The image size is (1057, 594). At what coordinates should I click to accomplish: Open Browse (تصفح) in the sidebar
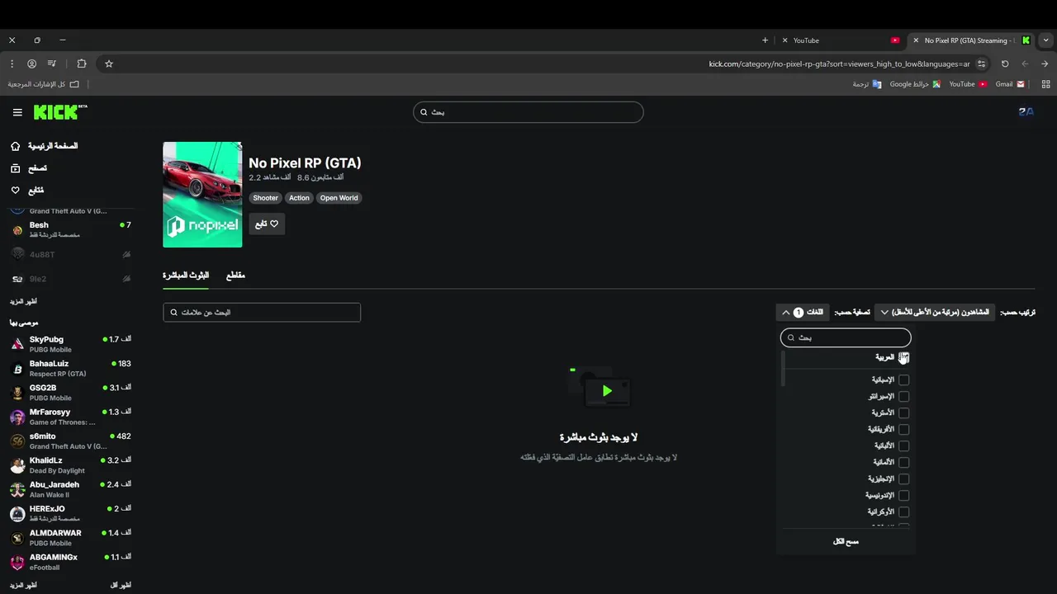click(29, 168)
